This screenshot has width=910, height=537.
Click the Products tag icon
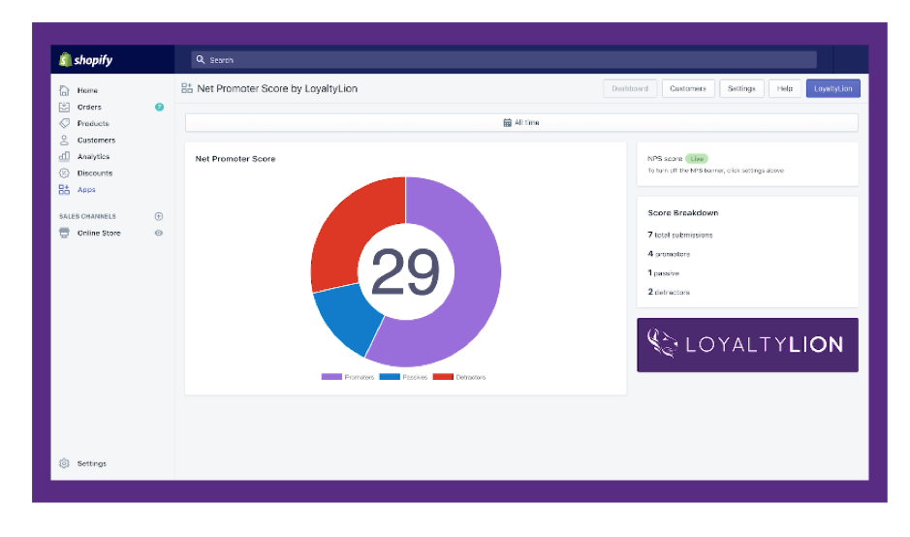point(64,123)
